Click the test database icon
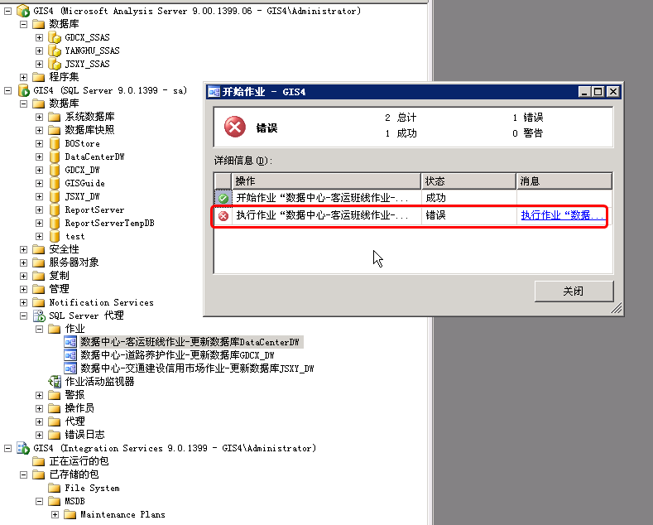This screenshot has width=653, height=525. pyautogui.click(x=55, y=237)
